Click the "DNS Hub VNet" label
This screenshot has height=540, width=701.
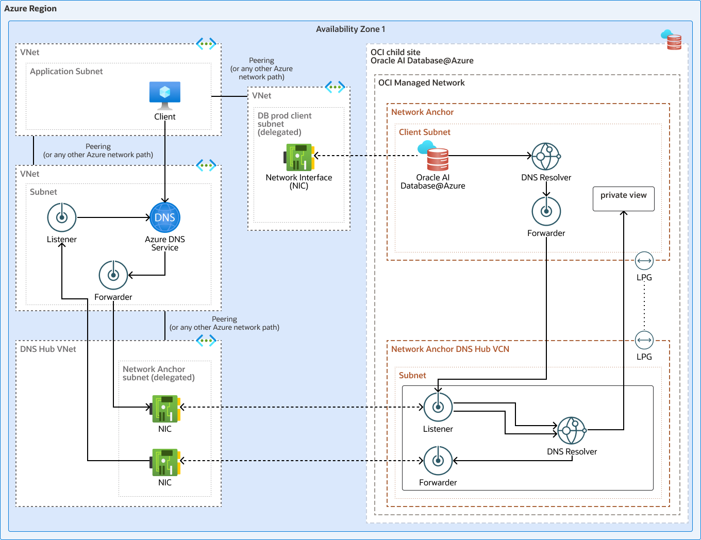48,349
